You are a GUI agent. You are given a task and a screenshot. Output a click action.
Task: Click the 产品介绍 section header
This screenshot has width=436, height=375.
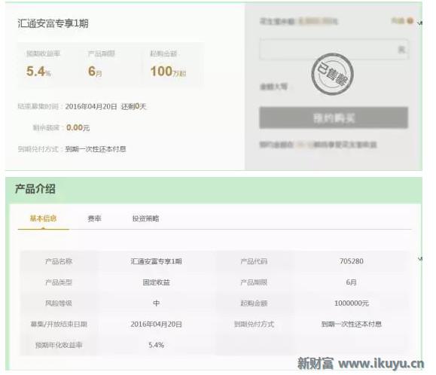click(x=35, y=189)
